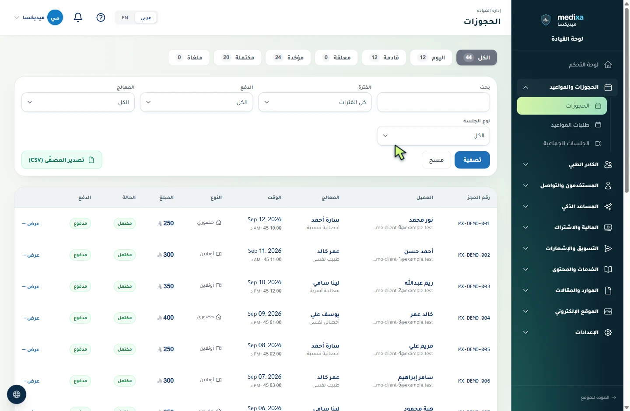Collapse the الحجوزات والمواعيد section chevron
This screenshot has height=411, width=630.
(526, 87)
